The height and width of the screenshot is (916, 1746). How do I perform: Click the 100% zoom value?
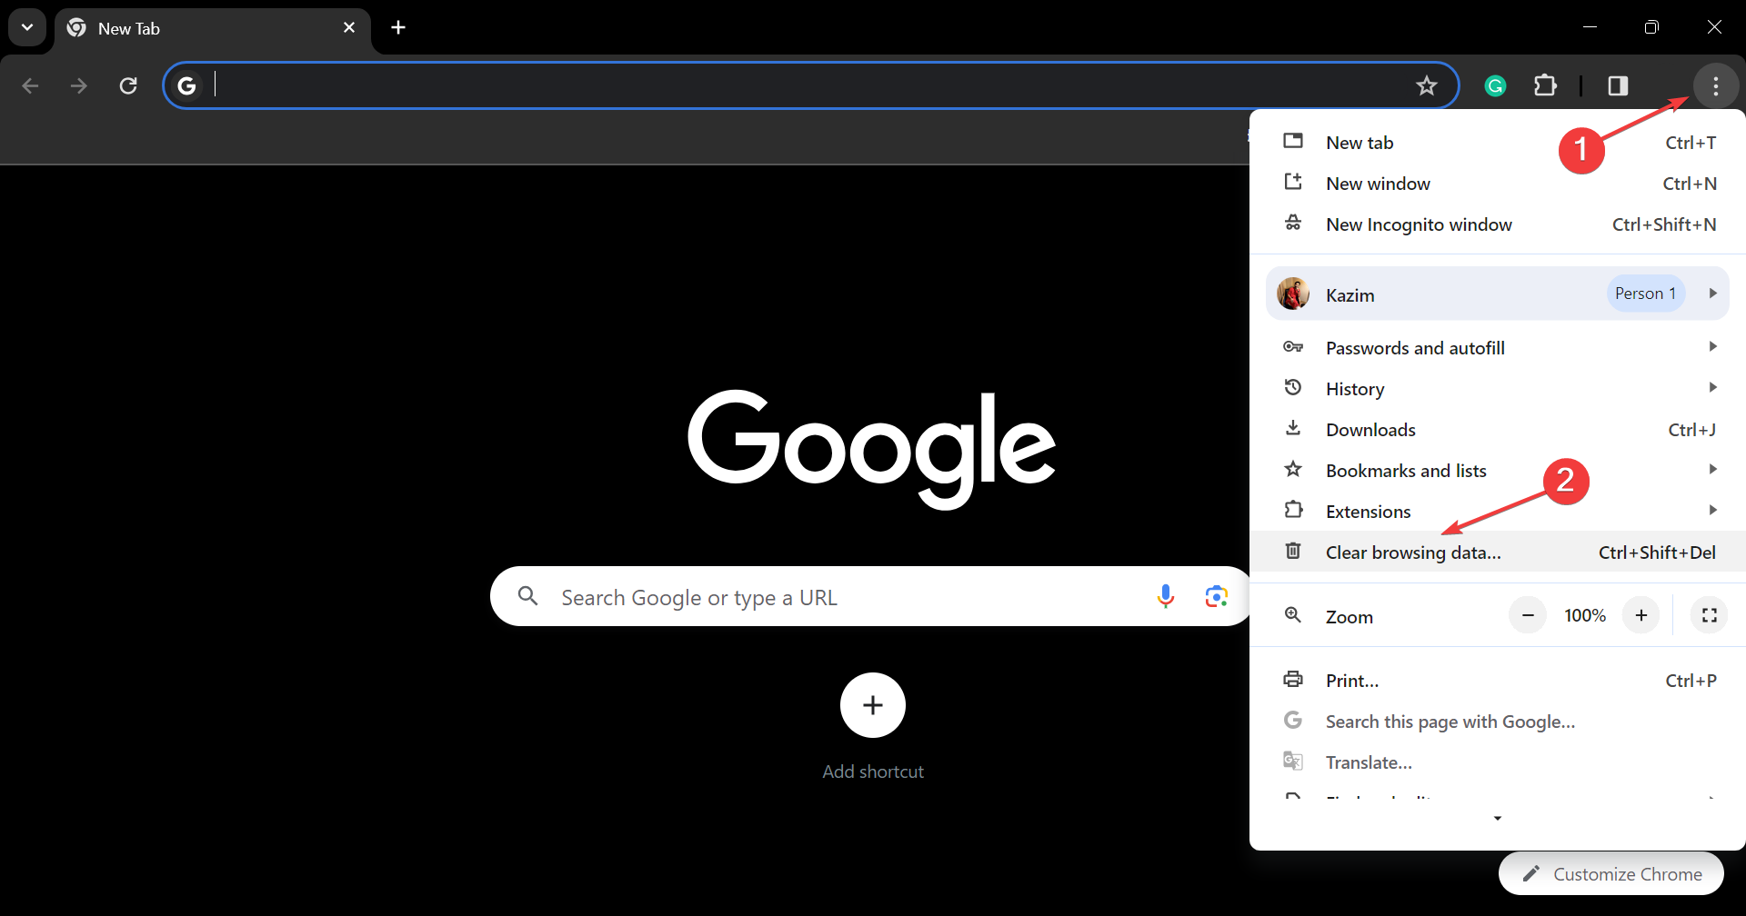[x=1585, y=616]
